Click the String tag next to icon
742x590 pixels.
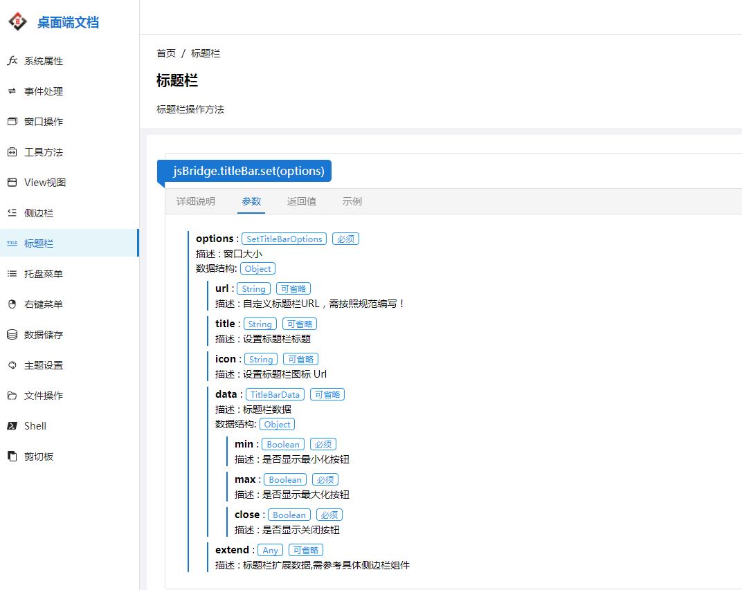click(261, 359)
